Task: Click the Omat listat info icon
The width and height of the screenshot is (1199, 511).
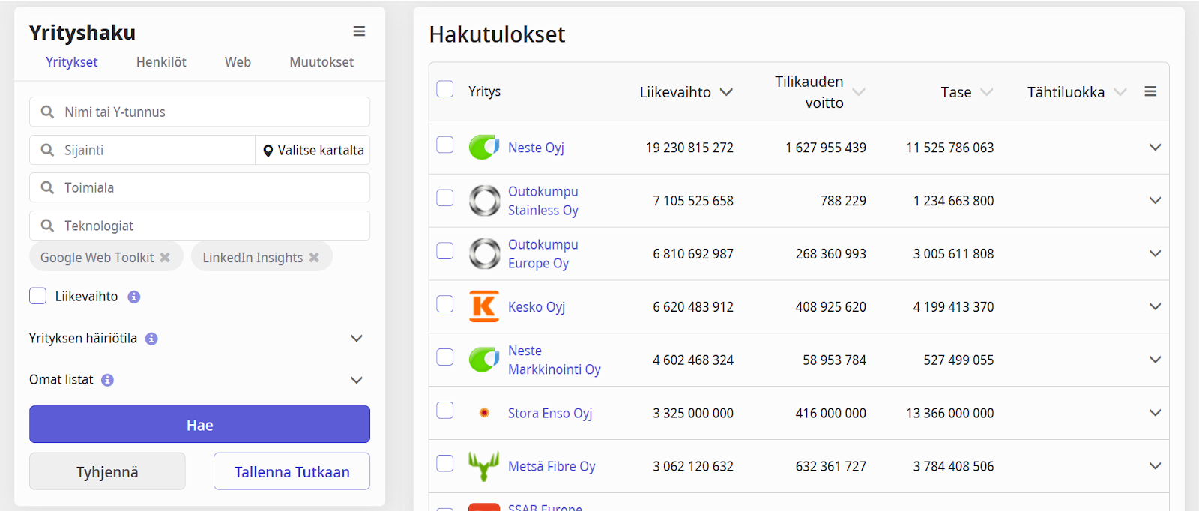Action: 107,380
